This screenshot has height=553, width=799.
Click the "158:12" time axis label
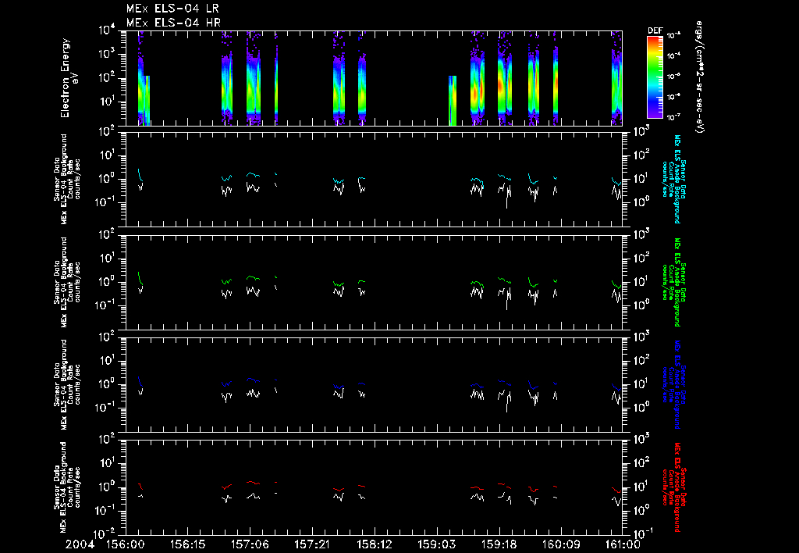pyautogui.click(x=374, y=545)
